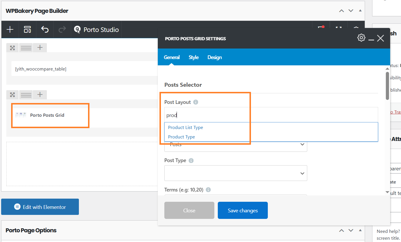Click expand icon of the yith_woocompare_table row
The image size is (401, 242).
pyautogui.click(x=12, y=48)
